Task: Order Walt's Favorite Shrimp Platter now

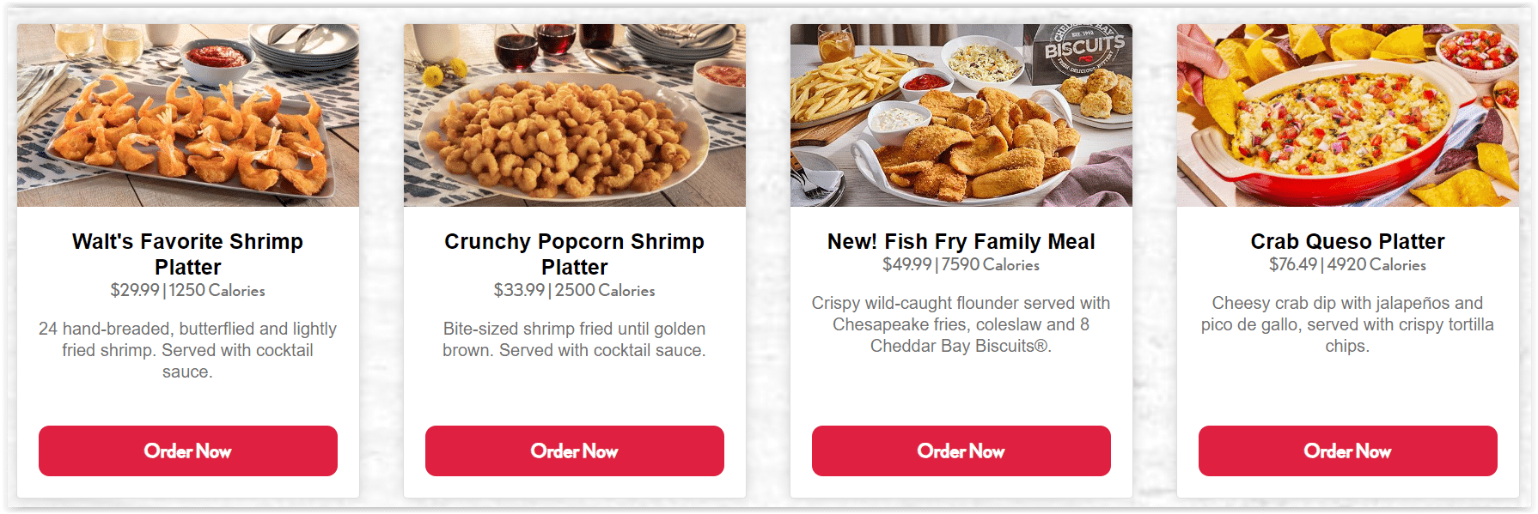Action: click(187, 451)
